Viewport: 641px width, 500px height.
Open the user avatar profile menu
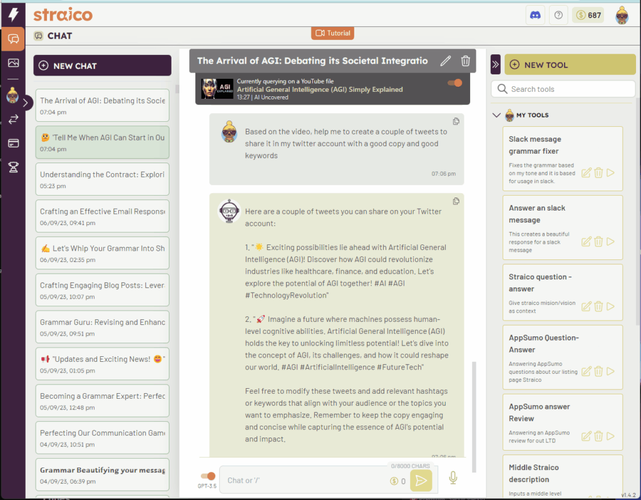click(x=622, y=15)
